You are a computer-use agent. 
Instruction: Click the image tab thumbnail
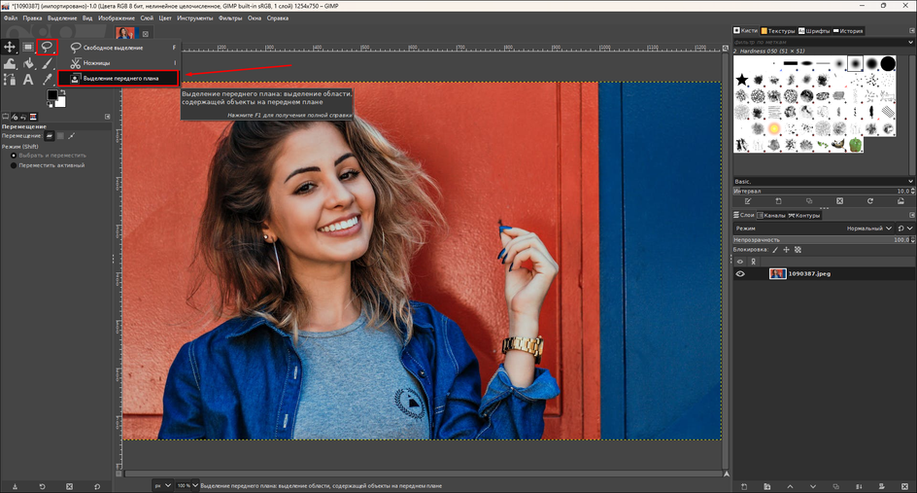[125, 33]
